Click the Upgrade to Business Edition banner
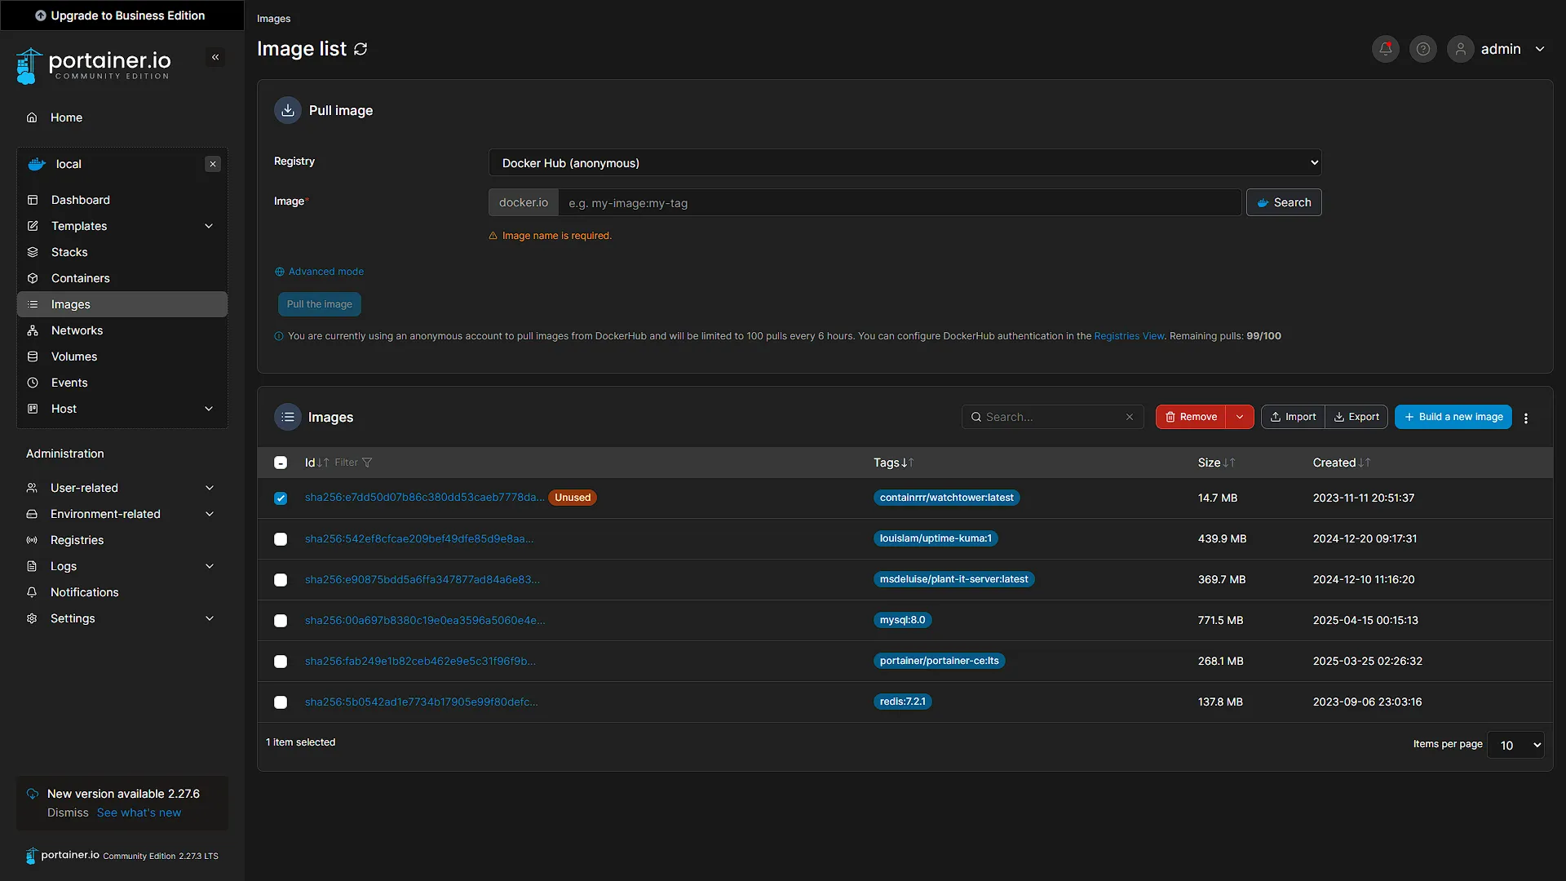This screenshot has width=1566, height=881. (x=122, y=15)
